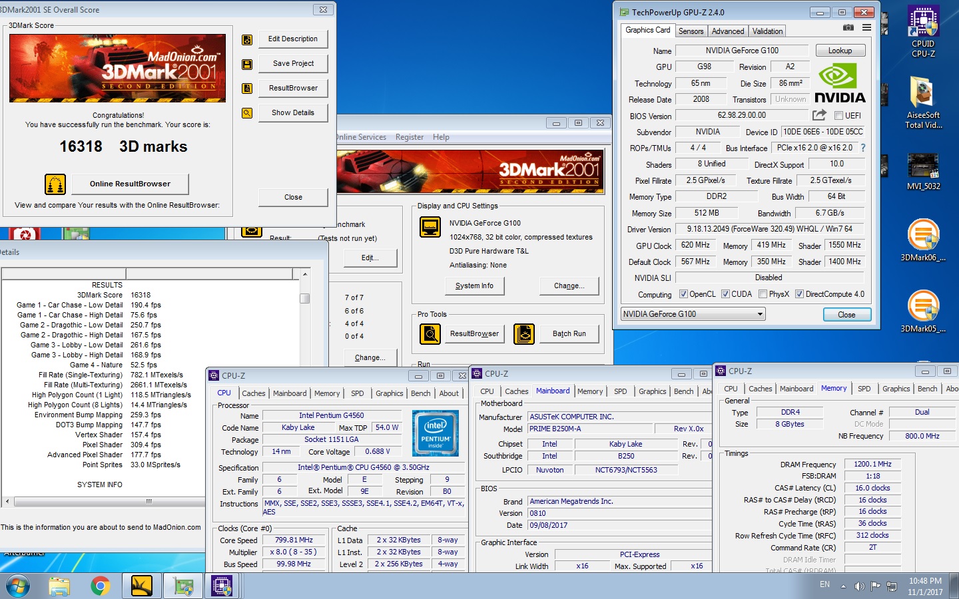Click the Windows Start button
Image resolution: width=959 pixels, height=599 pixels.
(17, 586)
